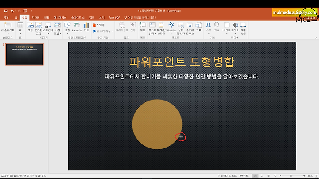Open the Undo history dropdown arrow

tap(15, 11)
